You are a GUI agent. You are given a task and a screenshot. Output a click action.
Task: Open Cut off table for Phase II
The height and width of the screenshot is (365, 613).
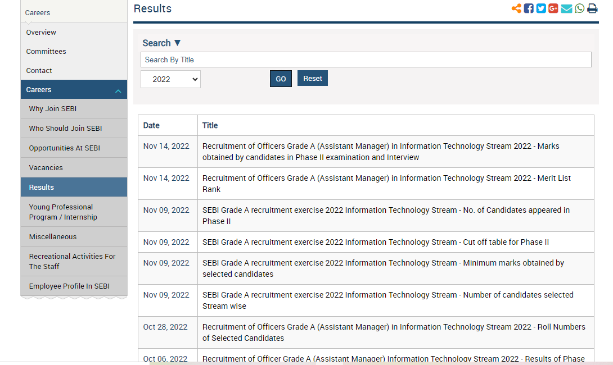(x=375, y=242)
